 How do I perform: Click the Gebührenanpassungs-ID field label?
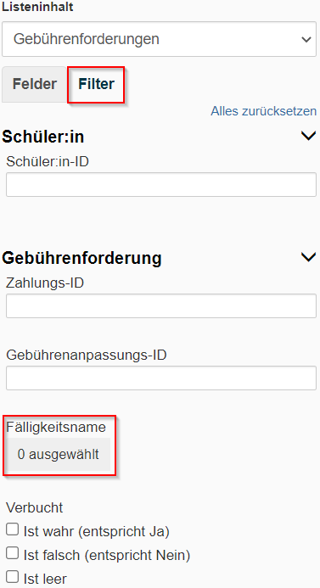tap(87, 356)
